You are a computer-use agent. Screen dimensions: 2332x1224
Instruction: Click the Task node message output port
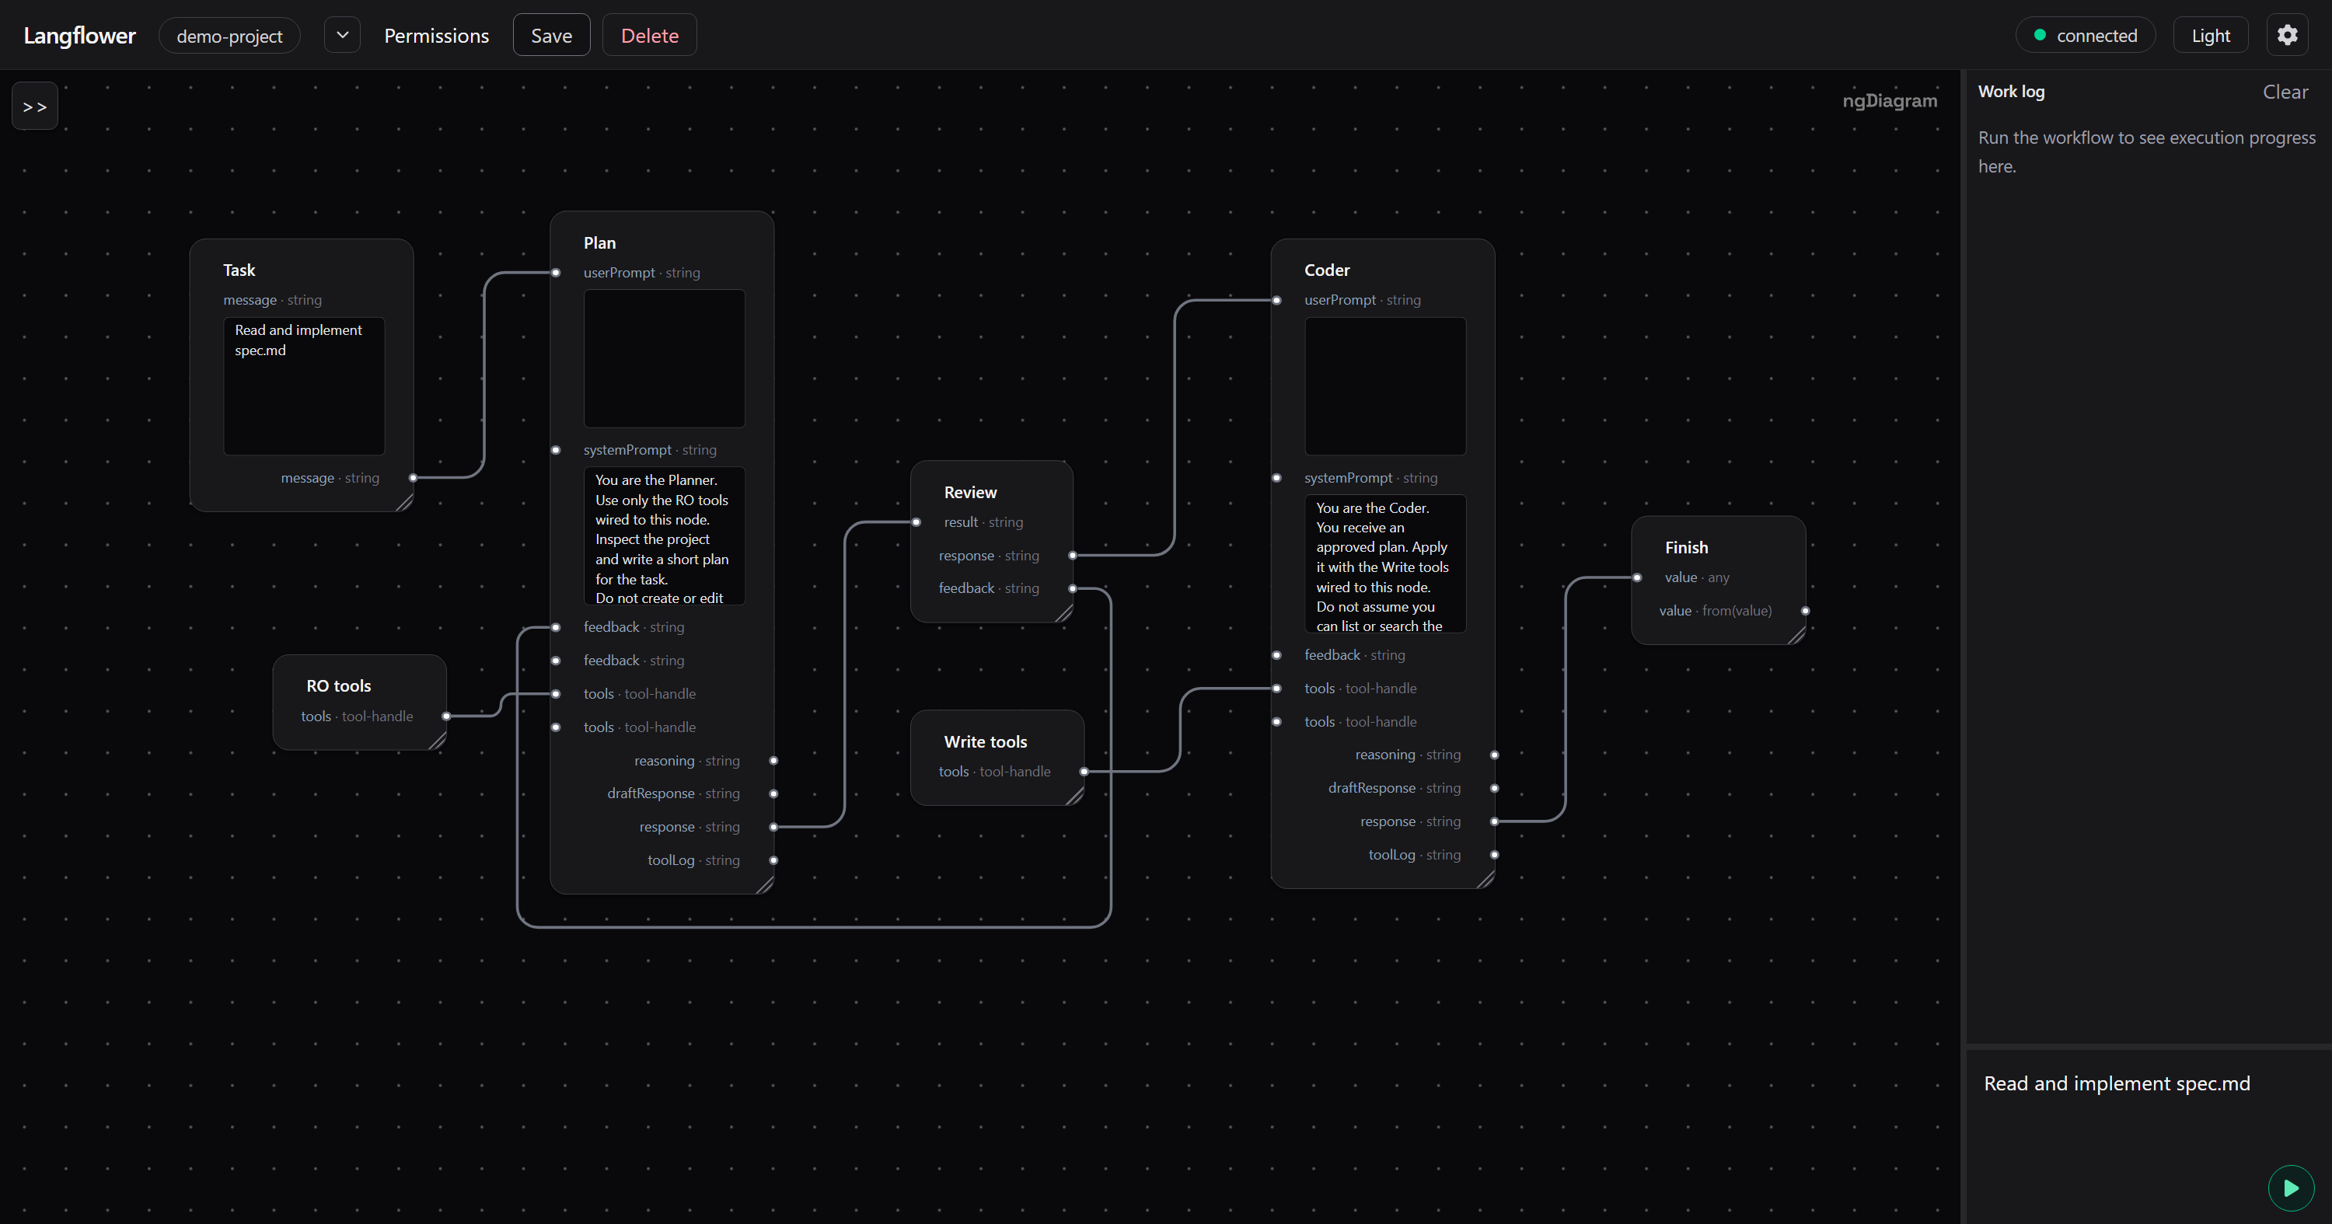(x=413, y=478)
